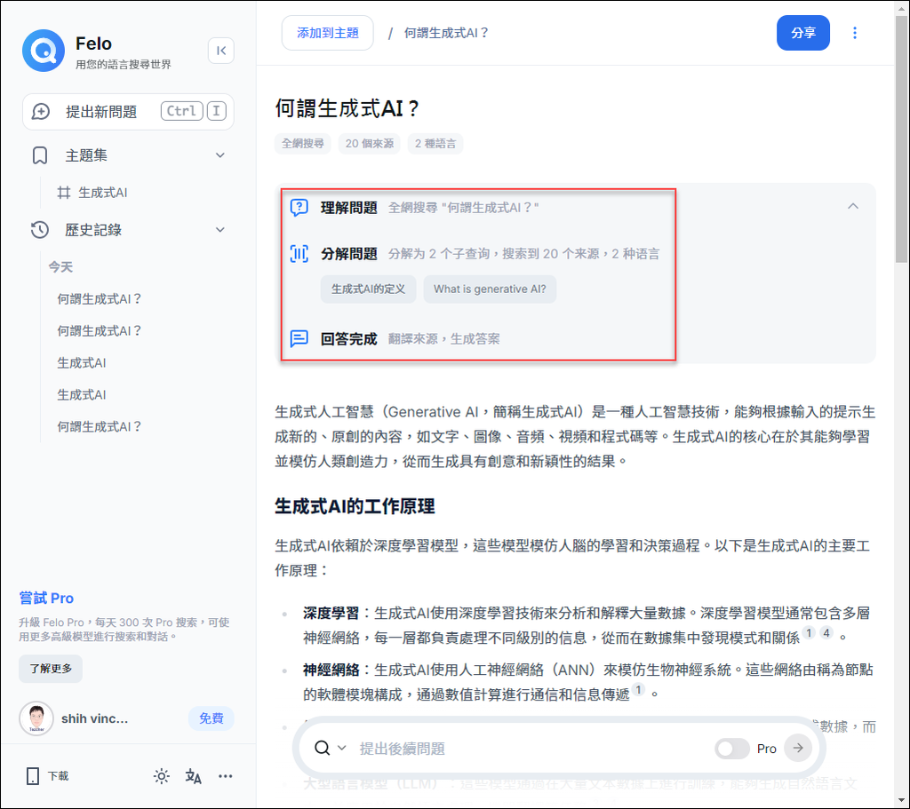
Task: Click the new question chat-plus icon
Action: click(41, 111)
